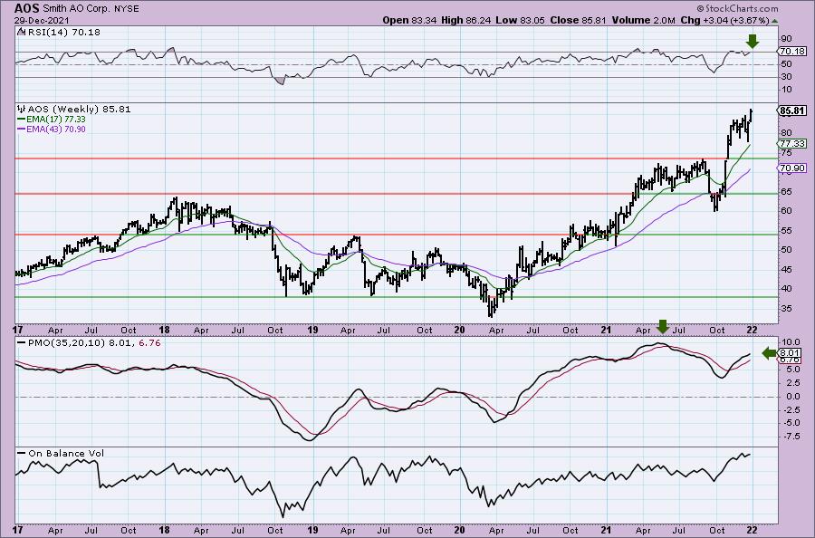Click the 0.0 level on the PMO axis
Image resolution: width=815 pixels, height=538 pixels.
[x=792, y=396]
